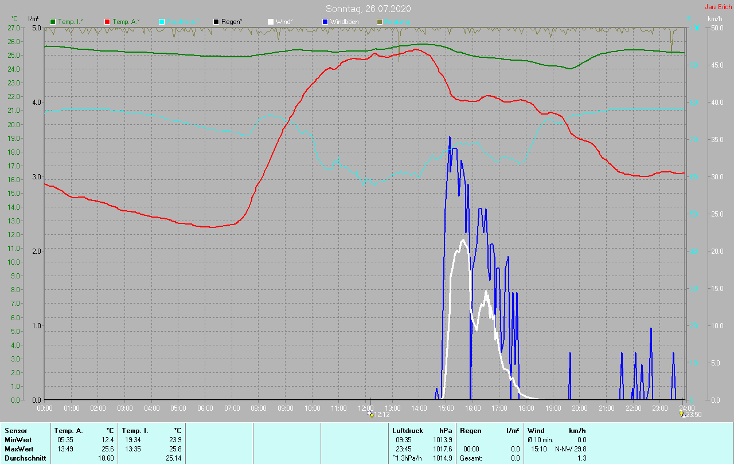Click the Temp. I. average 25.14
The image size is (734, 464).
(173, 458)
